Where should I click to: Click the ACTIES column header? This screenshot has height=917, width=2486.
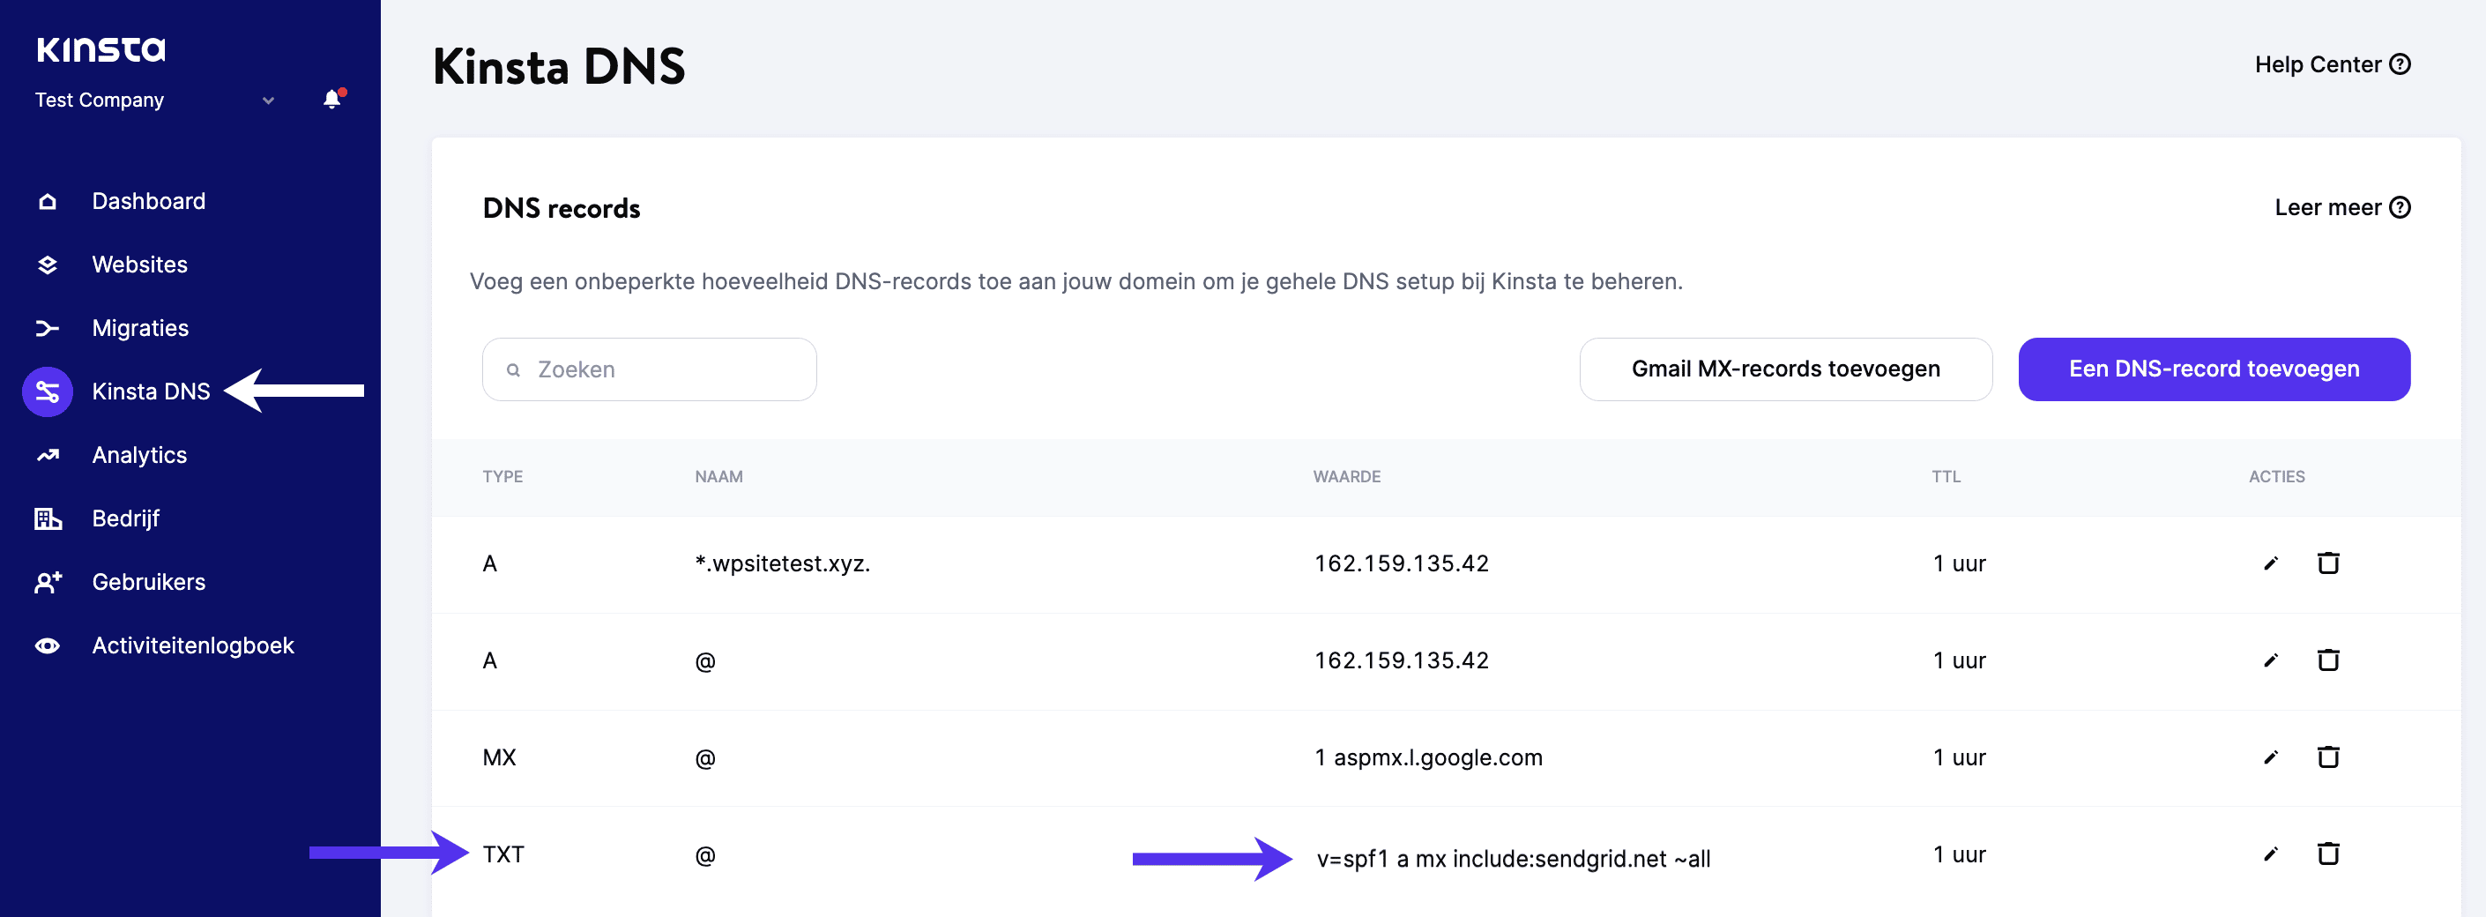pos(2276,477)
